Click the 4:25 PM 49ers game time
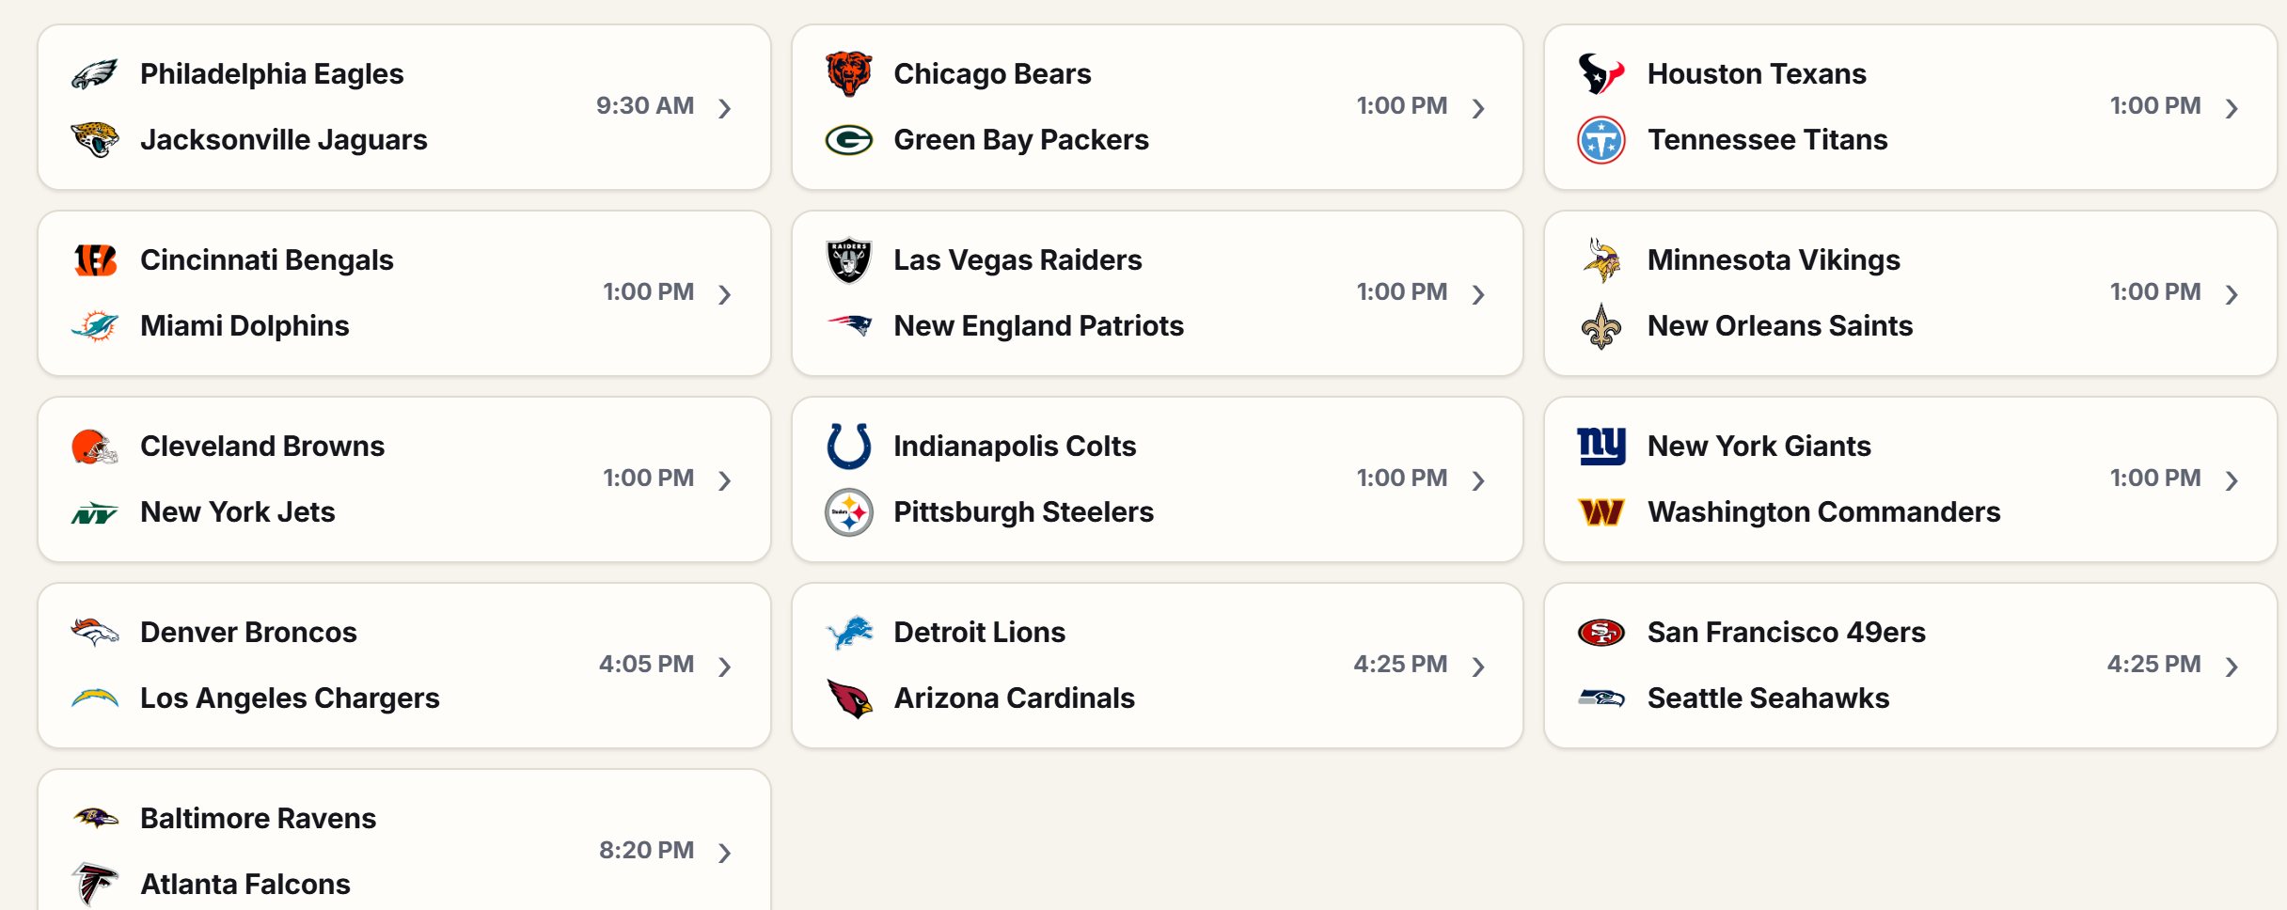The height and width of the screenshot is (910, 2287). coord(2153,665)
